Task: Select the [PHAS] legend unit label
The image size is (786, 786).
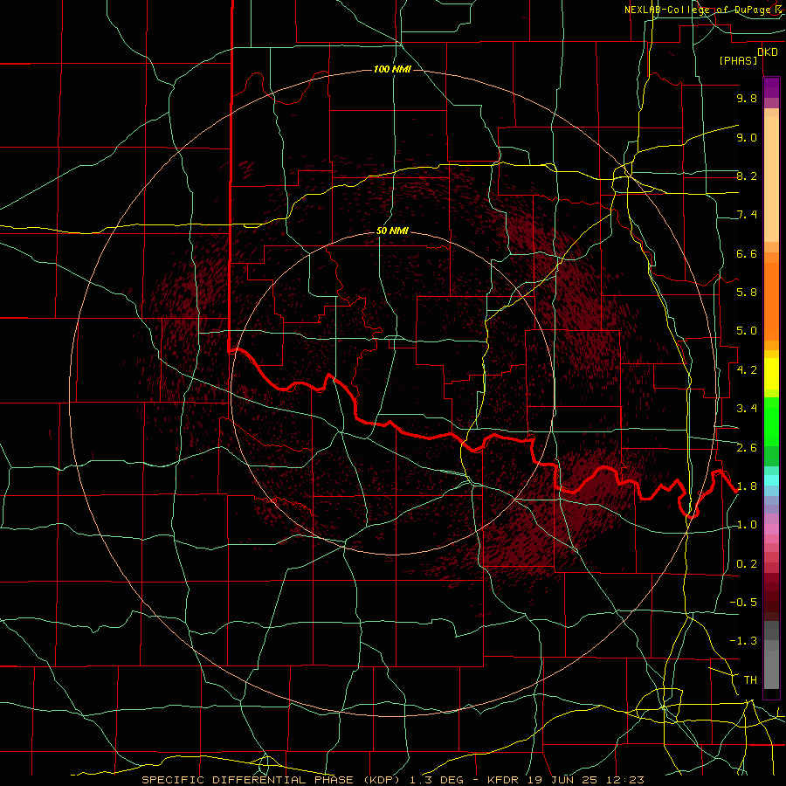Action: [738, 61]
